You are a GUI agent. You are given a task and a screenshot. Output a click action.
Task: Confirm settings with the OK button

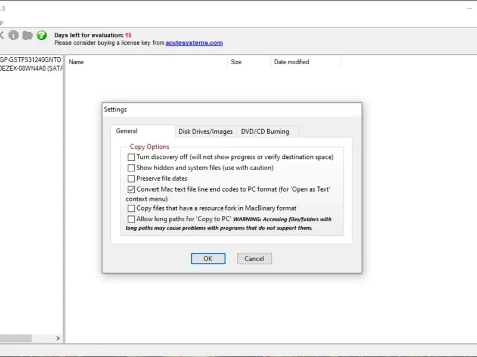pyautogui.click(x=208, y=259)
